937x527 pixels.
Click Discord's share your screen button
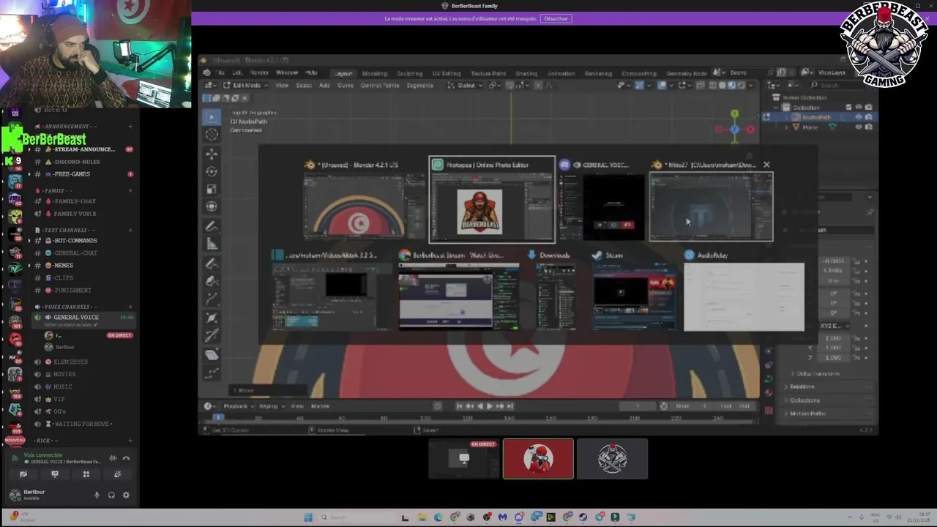click(x=54, y=474)
